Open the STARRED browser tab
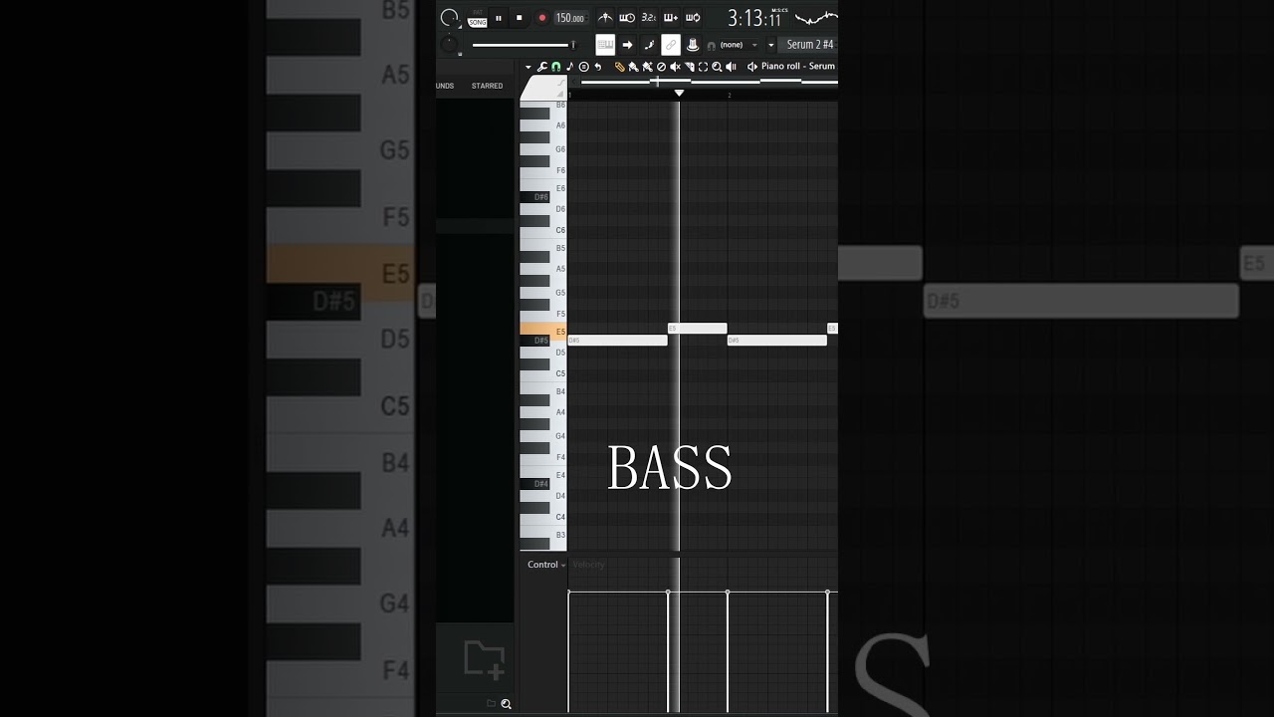The height and width of the screenshot is (717, 1274). [487, 86]
